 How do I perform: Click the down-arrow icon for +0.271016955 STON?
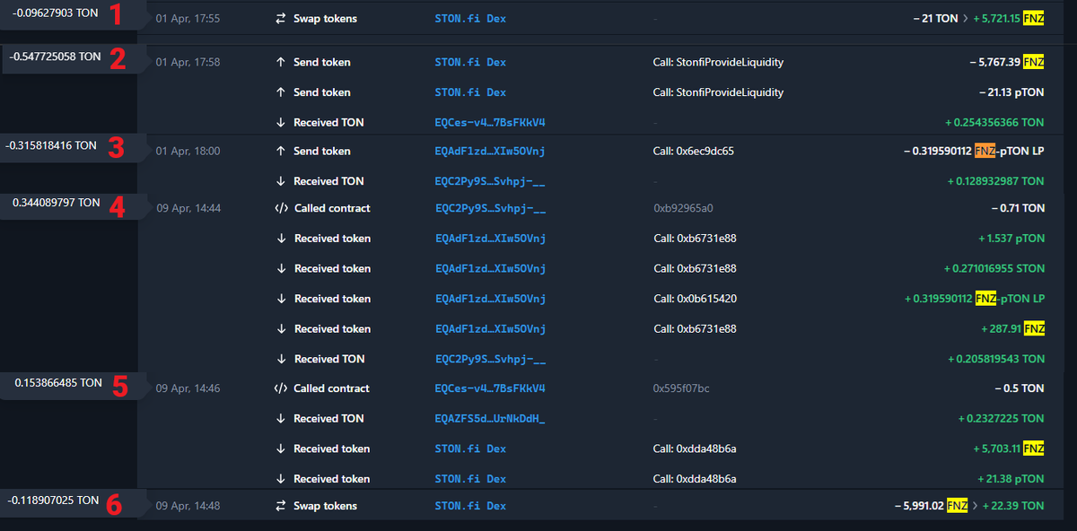click(x=282, y=268)
